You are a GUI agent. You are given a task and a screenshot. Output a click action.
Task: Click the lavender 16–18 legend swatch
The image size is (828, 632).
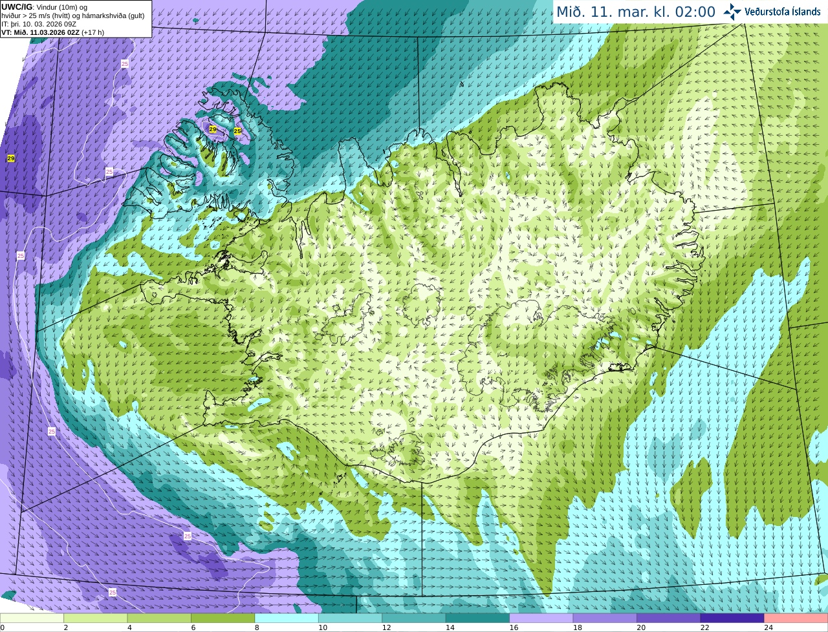point(541,618)
